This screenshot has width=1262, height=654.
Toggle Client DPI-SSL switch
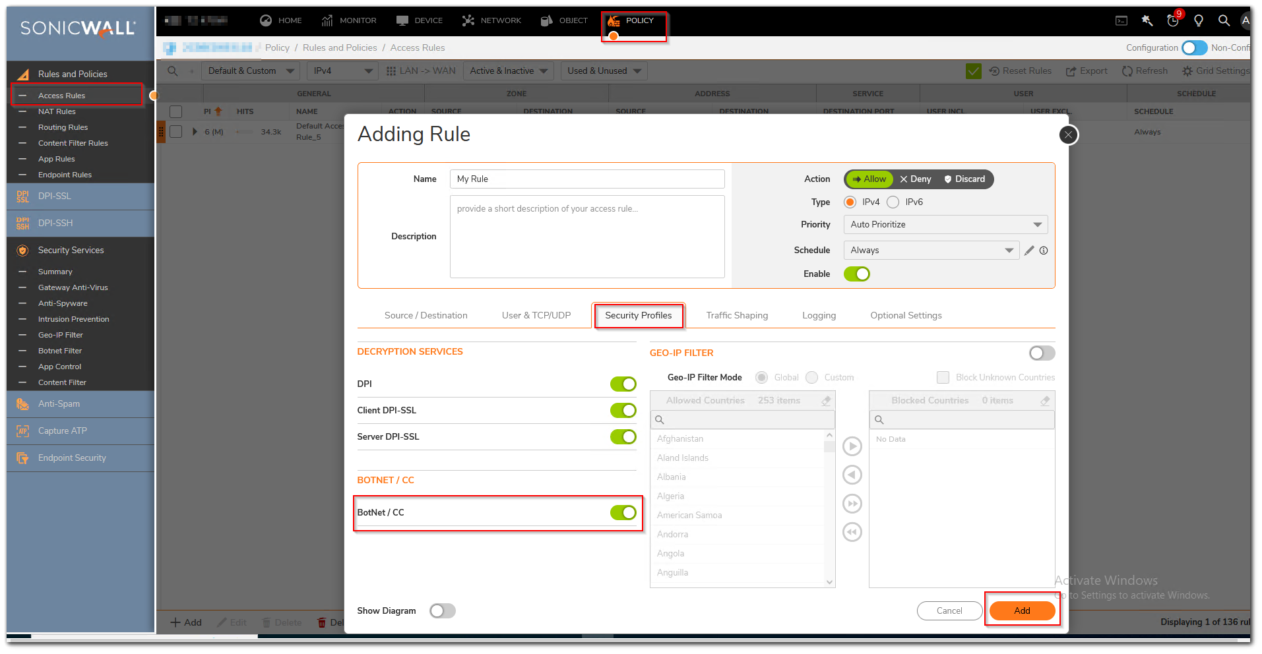pyautogui.click(x=623, y=411)
